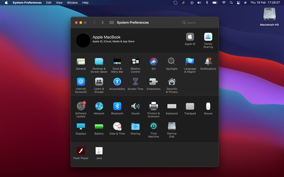284x177 pixels.
Task: Select the Security & Privacy icon
Action: (172, 82)
